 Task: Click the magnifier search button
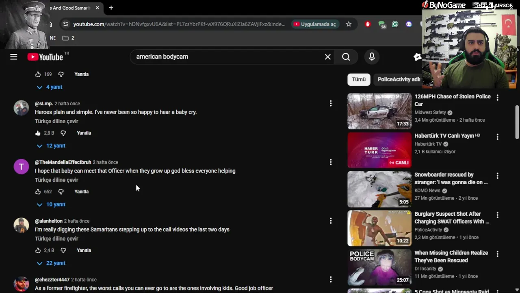click(346, 57)
